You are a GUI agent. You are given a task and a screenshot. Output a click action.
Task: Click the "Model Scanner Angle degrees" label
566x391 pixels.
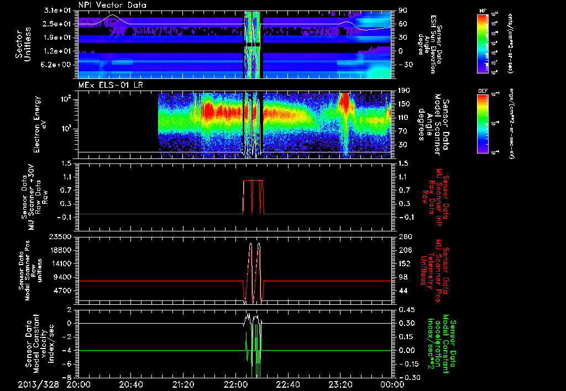tap(433, 125)
